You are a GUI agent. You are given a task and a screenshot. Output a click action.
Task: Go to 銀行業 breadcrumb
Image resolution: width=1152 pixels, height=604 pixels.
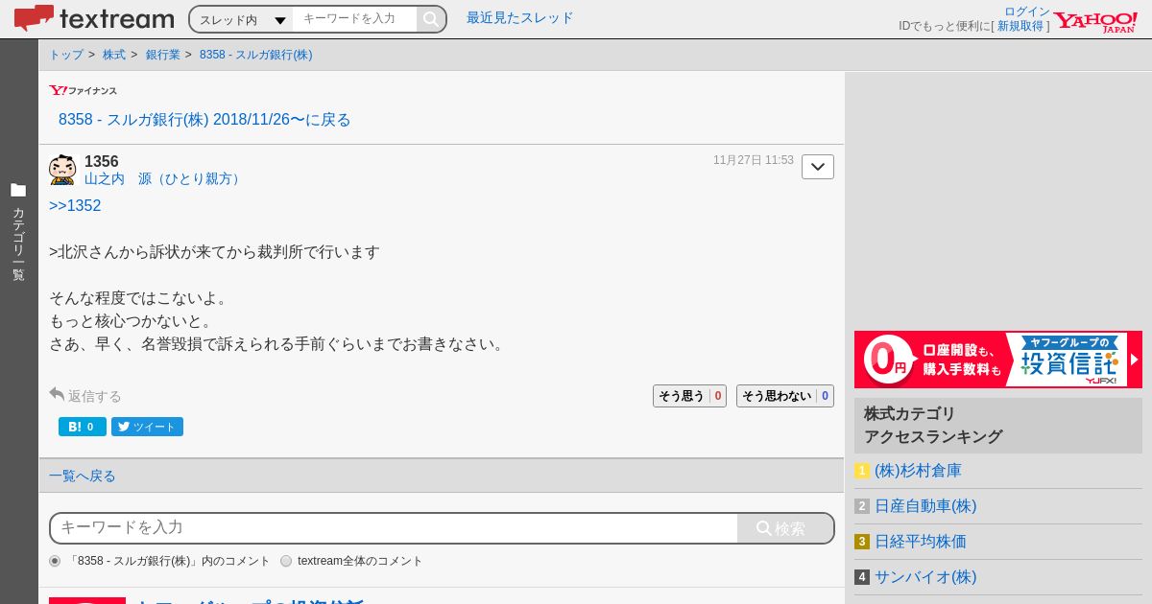click(x=163, y=55)
